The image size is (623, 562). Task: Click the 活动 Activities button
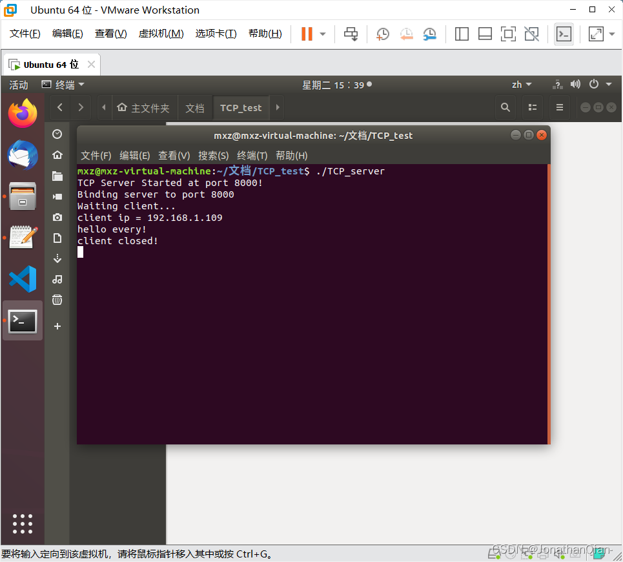click(19, 85)
